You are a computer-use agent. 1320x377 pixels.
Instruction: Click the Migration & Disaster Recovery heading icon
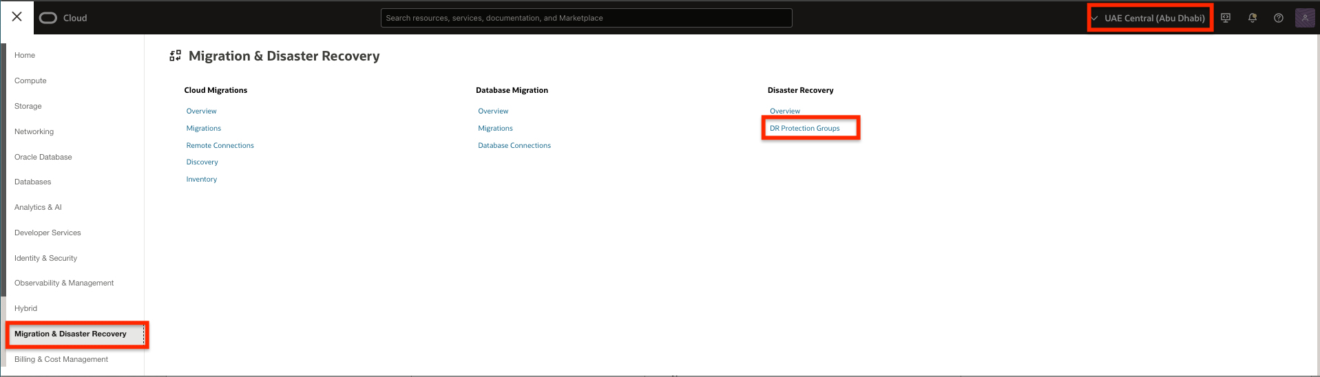(176, 56)
